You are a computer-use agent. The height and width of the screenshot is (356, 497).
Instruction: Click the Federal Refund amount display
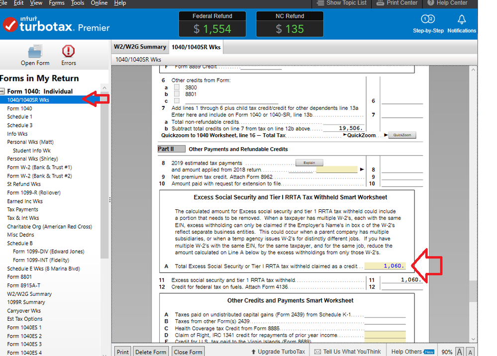tap(212, 29)
